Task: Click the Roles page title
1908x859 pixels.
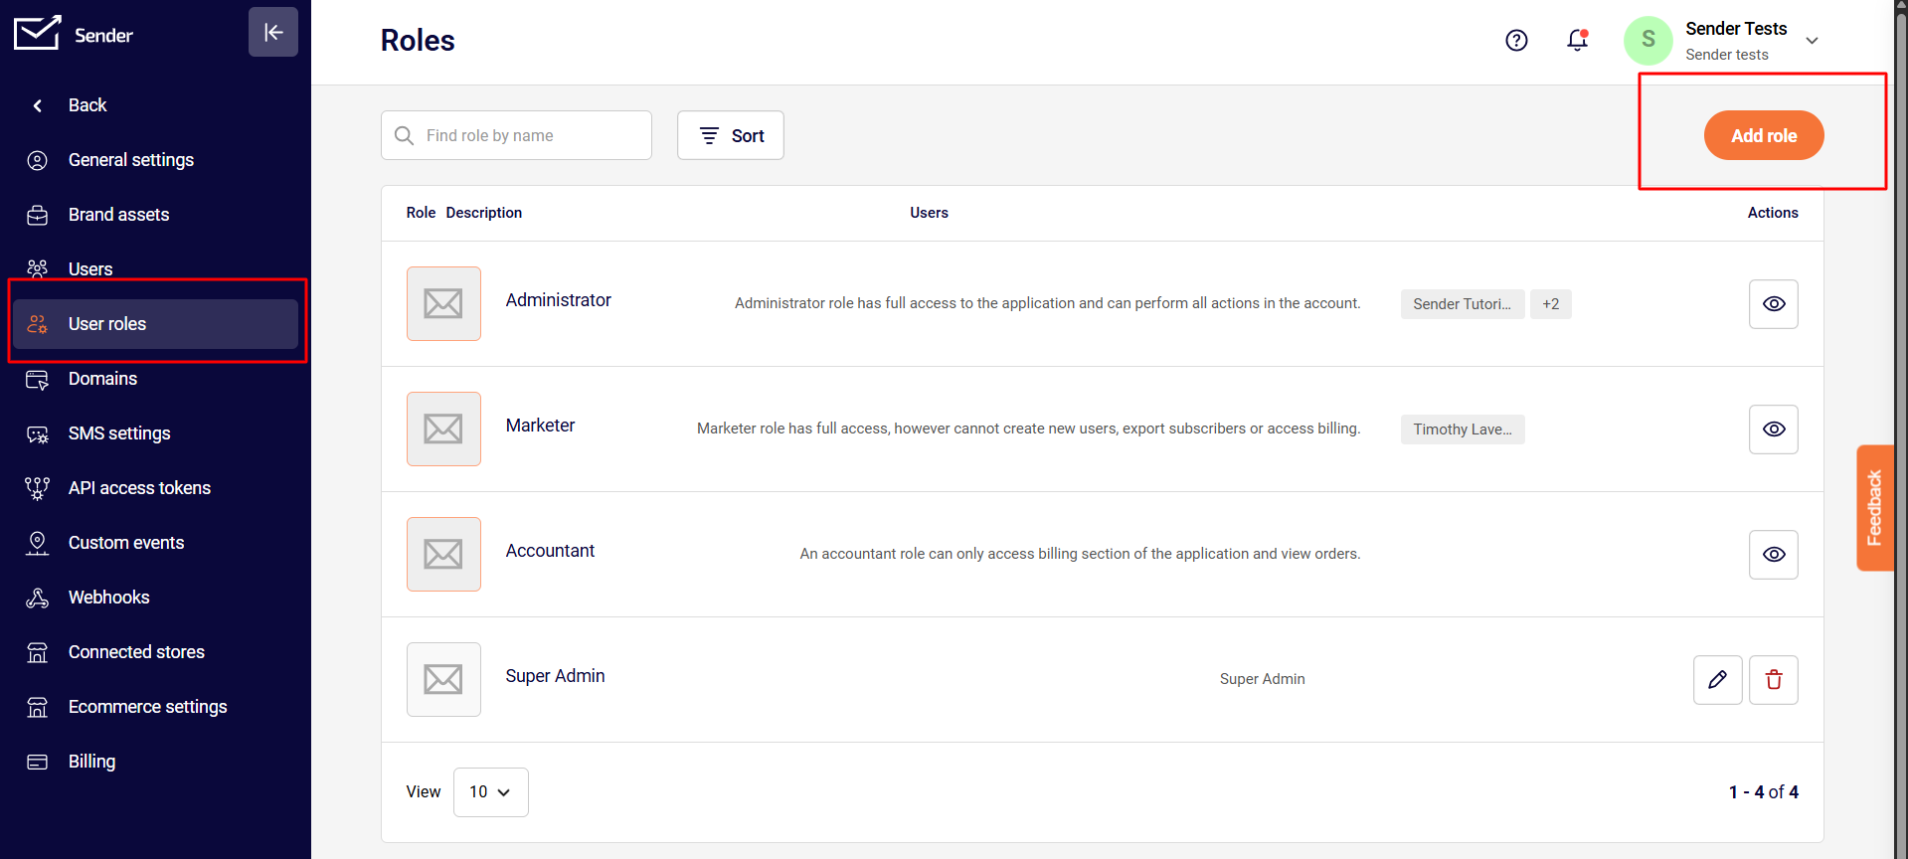Action: tap(418, 41)
